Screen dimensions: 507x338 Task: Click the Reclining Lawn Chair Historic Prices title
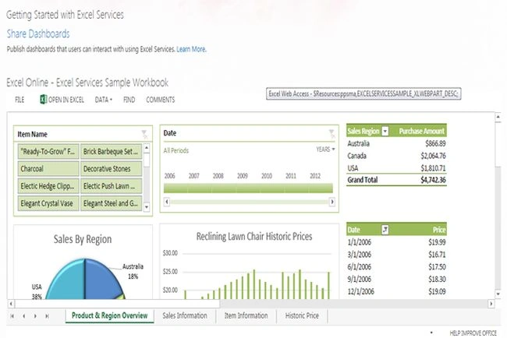(254, 237)
